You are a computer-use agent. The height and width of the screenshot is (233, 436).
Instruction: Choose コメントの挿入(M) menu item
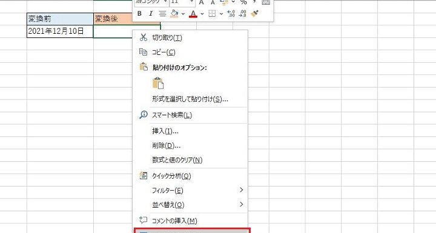190,221
